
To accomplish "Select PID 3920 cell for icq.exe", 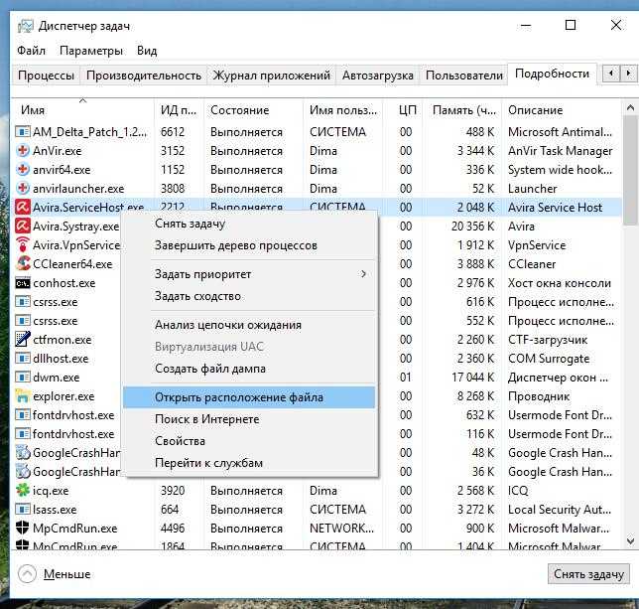I will point(173,491).
